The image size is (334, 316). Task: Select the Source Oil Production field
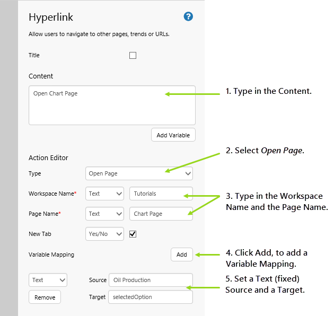[x=150, y=280]
